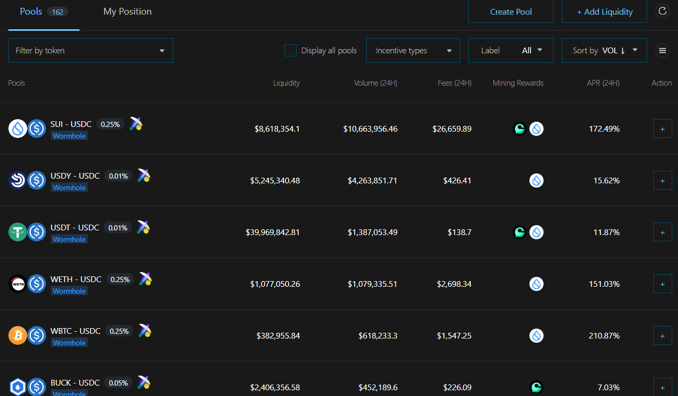Viewport: 678px width, 396px height.
Task: Click the plus button for USDT - USDC
Action: click(x=663, y=232)
